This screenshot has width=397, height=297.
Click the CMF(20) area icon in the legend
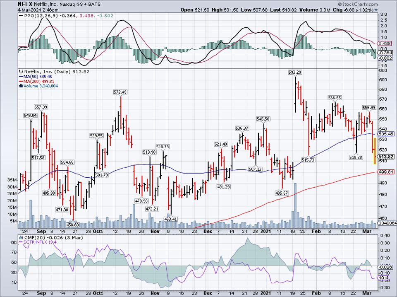pos(21,236)
